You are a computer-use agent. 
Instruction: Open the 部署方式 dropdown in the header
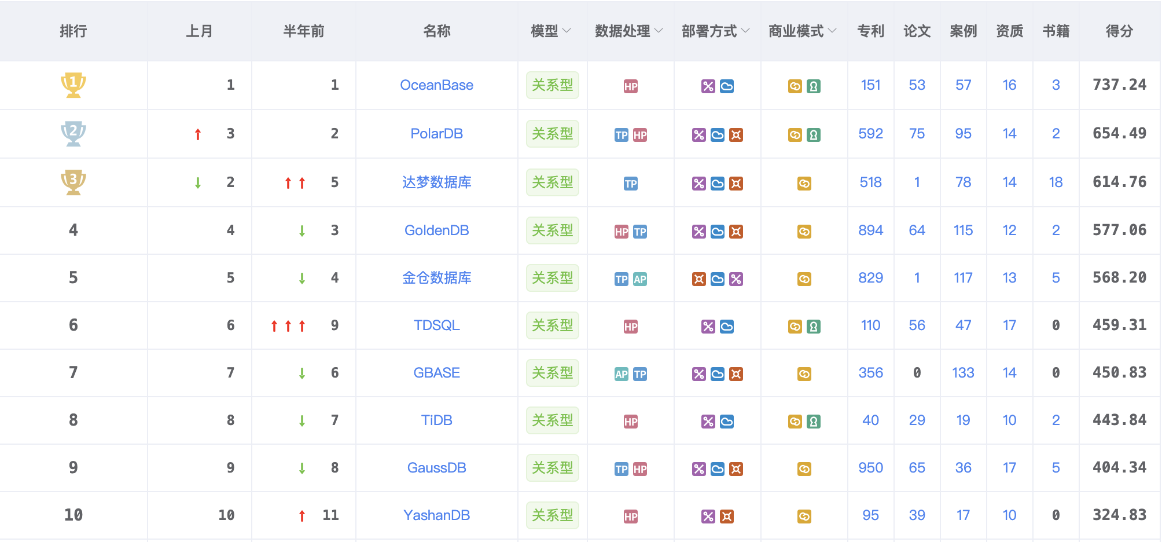tap(716, 31)
